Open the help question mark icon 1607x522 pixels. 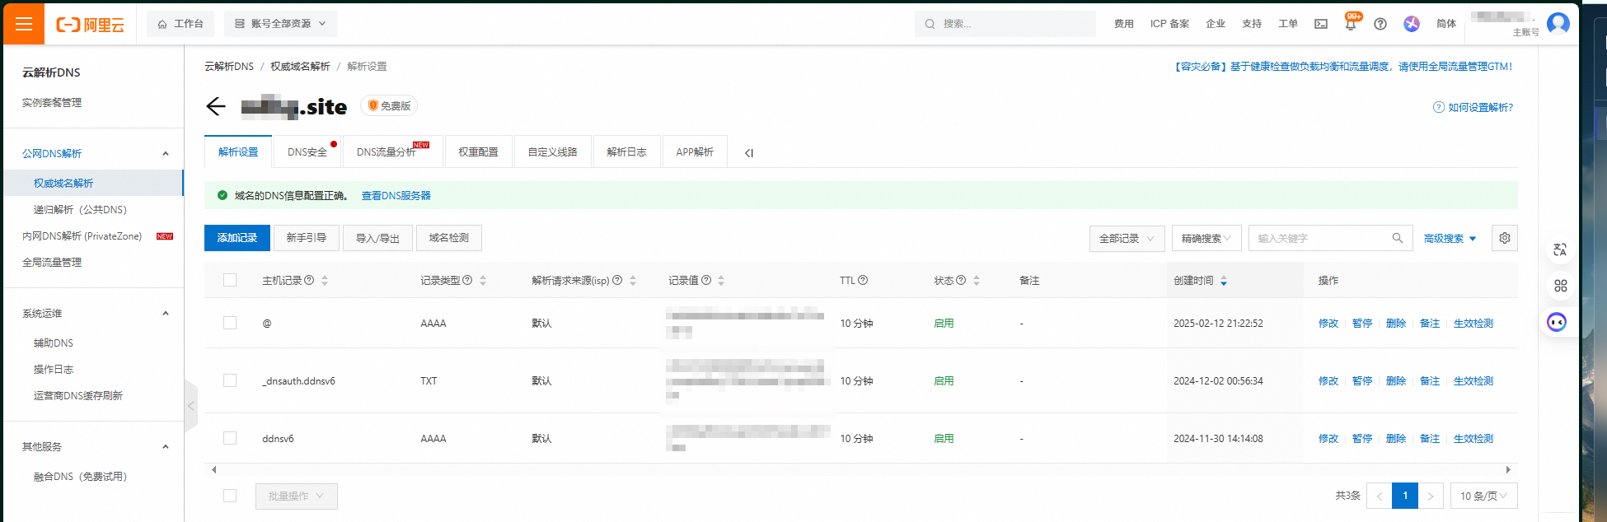(1380, 24)
